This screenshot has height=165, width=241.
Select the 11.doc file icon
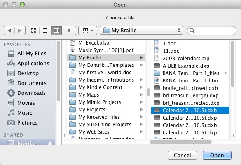[157, 51]
